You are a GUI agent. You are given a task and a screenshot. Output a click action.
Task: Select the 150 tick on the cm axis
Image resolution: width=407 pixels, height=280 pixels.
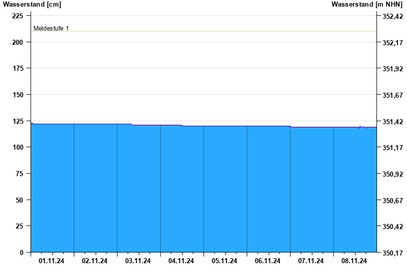pos(18,95)
